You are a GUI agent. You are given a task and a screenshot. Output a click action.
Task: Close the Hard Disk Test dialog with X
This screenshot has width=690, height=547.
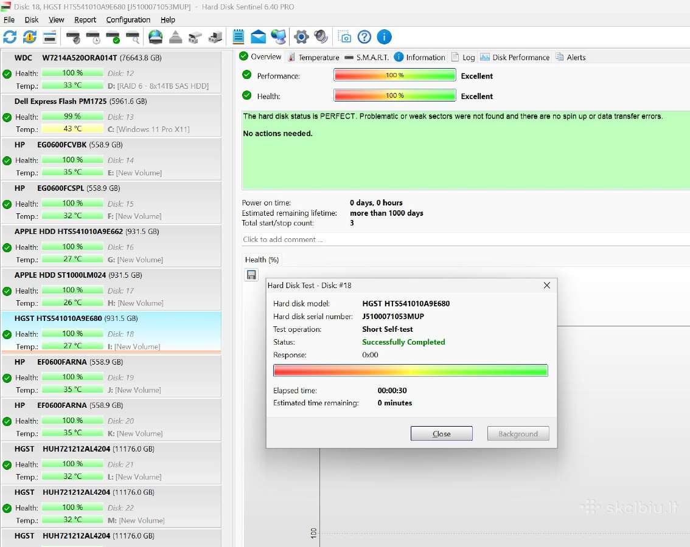tap(546, 286)
